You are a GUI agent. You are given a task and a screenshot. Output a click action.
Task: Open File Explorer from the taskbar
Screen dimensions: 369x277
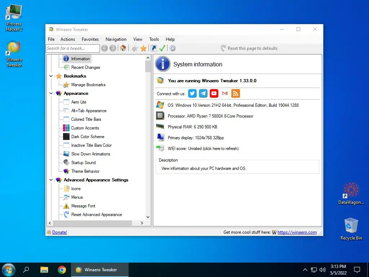(44, 270)
